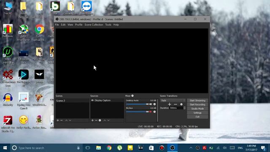
Task: Open uTorrent from the taskbar
Action: click(119, 148)
